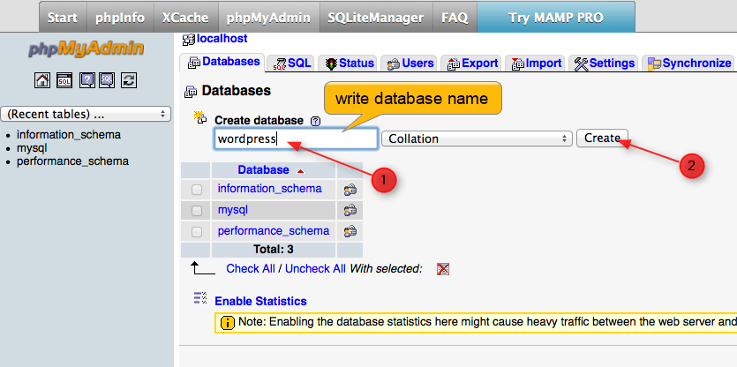Switch to the Databases tab
737x367 pixels.
(223, 63)
